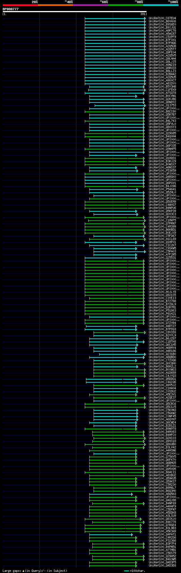The width and height of the screenshot is (181, 573).
Task: Click the UniRef100_A8Q5A3 label
Action: click(x=162, y=494)
